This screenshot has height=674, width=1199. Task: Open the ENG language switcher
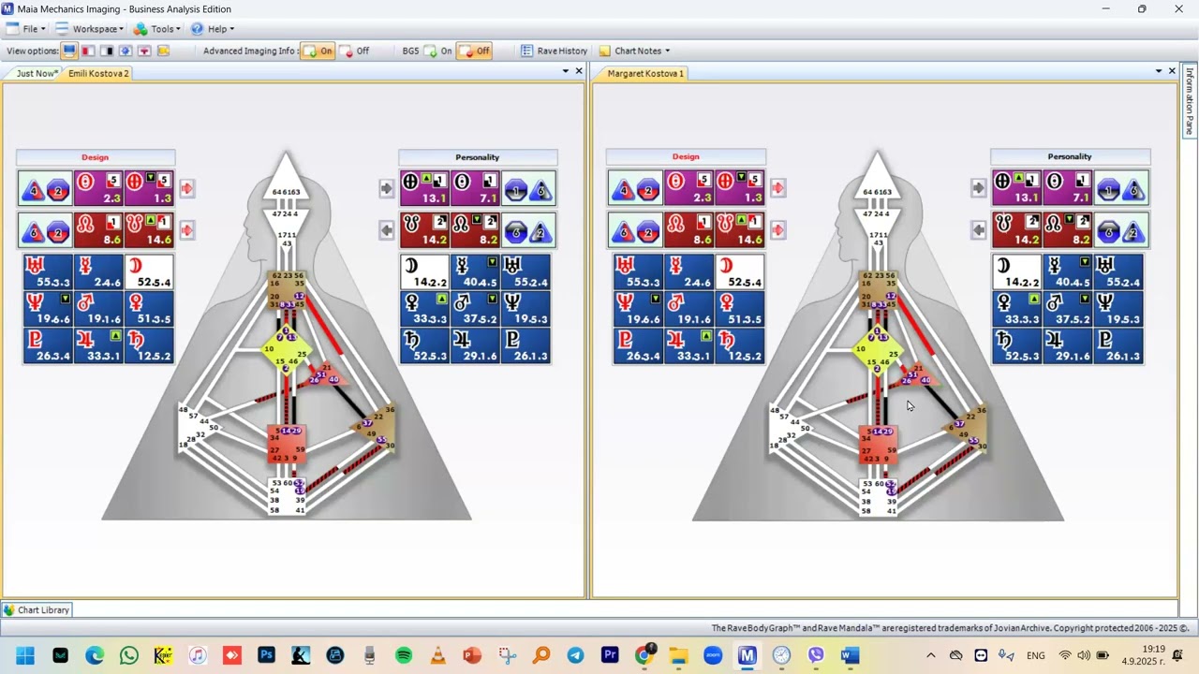[1036, 655]
